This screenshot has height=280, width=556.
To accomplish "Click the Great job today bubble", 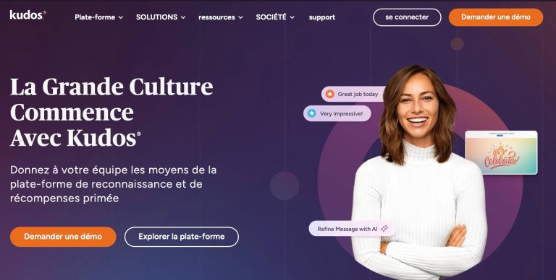I will (x=353, y=94).
